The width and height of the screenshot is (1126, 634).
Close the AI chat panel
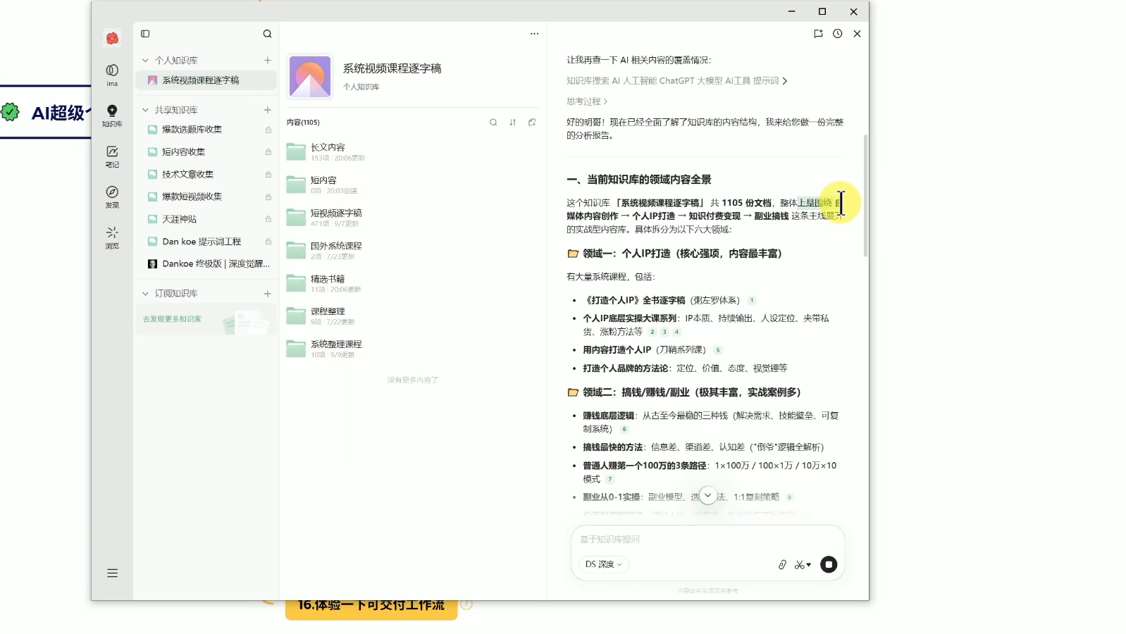tap(857, 34)
